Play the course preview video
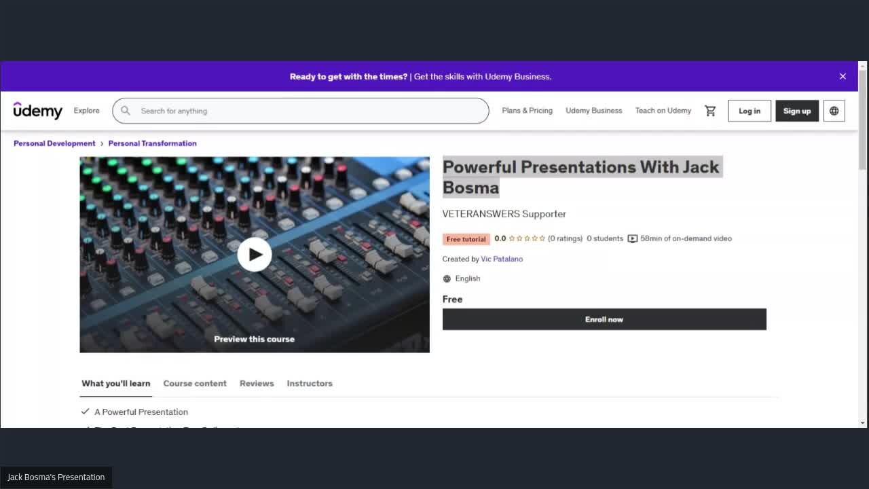869x489 pixels. (x=255, y=255)
